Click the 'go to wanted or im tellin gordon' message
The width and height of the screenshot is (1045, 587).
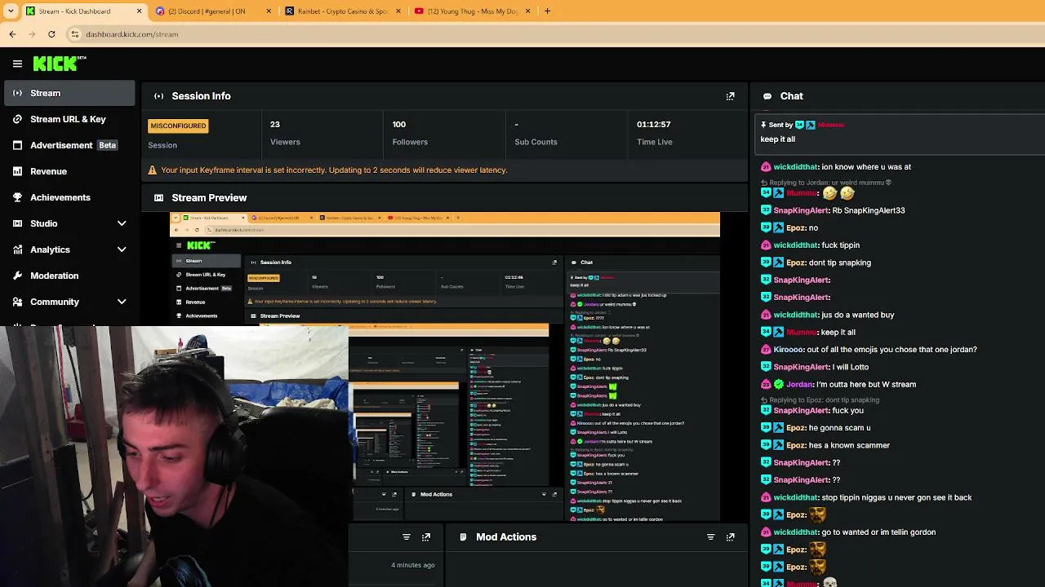878,532
